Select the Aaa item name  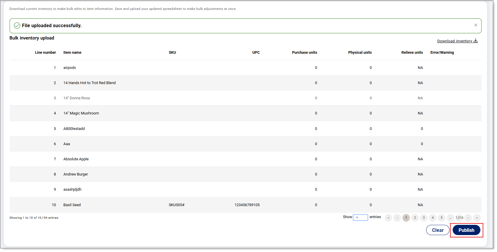coord(67,144)
